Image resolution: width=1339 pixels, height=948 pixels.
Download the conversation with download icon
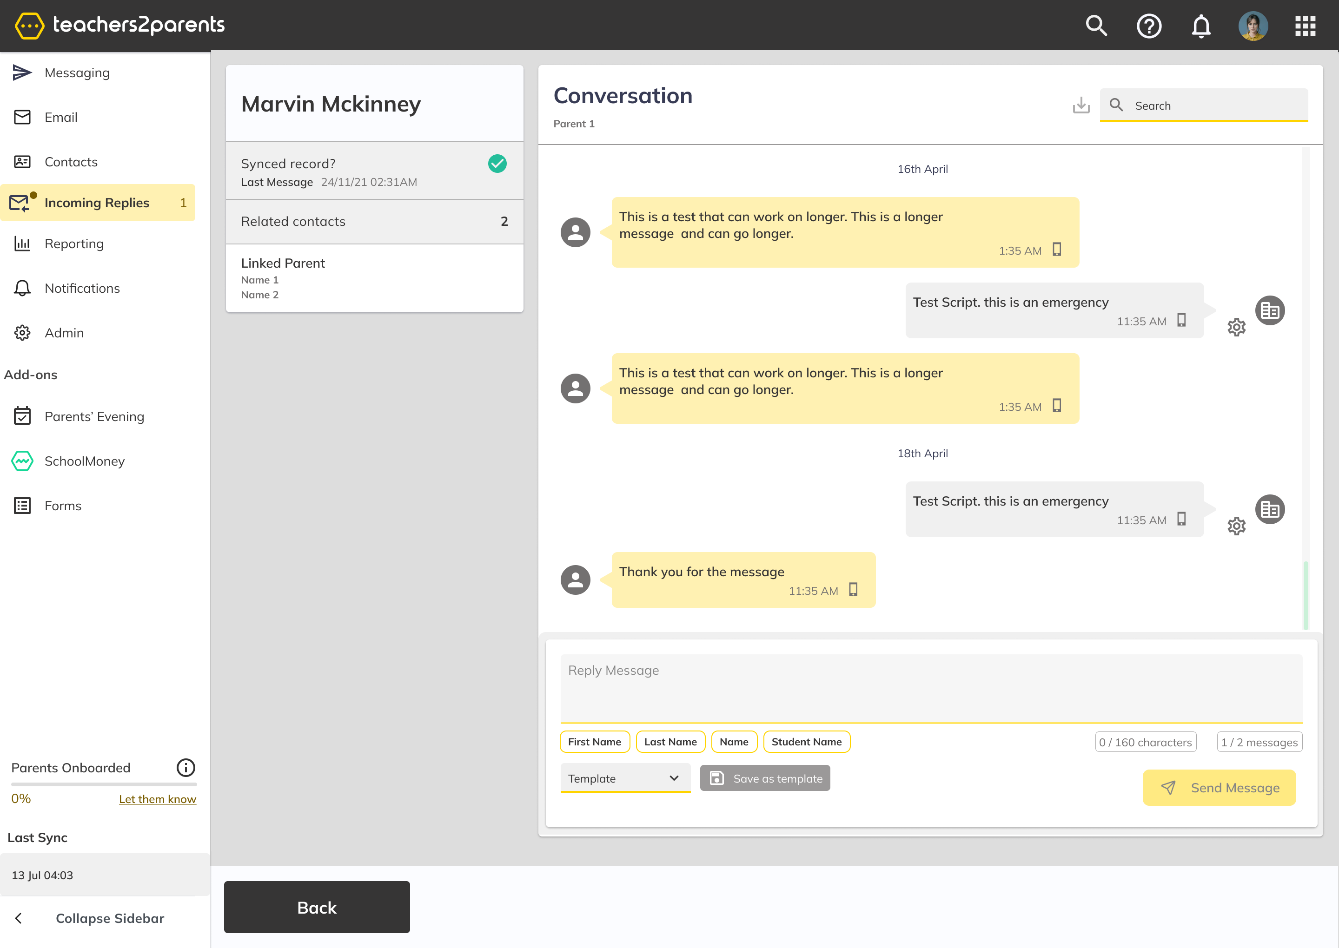(x=1081, y=105)
